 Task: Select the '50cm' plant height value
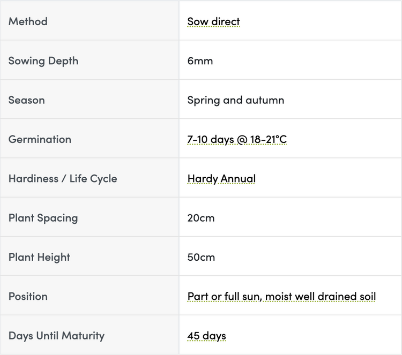pos(201,258)
